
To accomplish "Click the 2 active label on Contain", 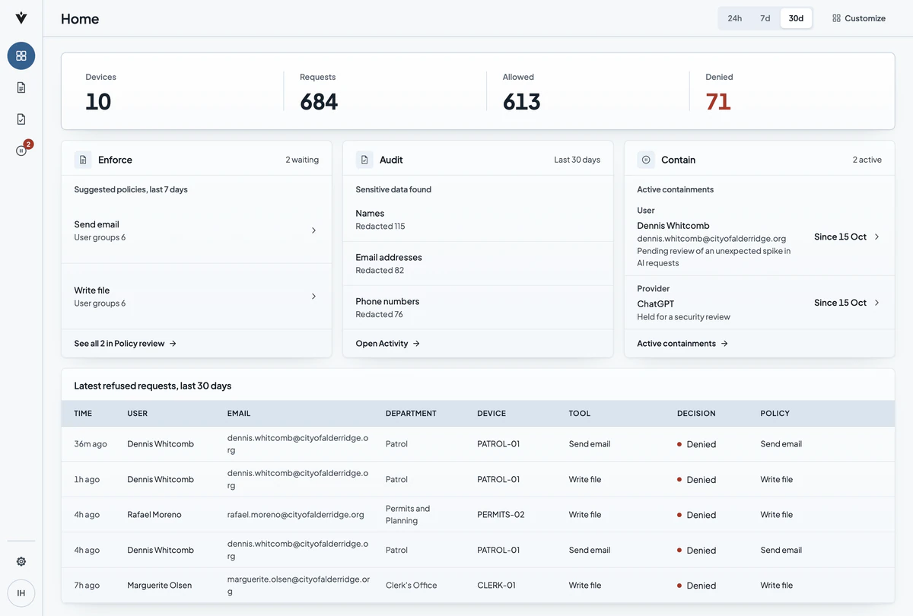I will coord(867,160).
